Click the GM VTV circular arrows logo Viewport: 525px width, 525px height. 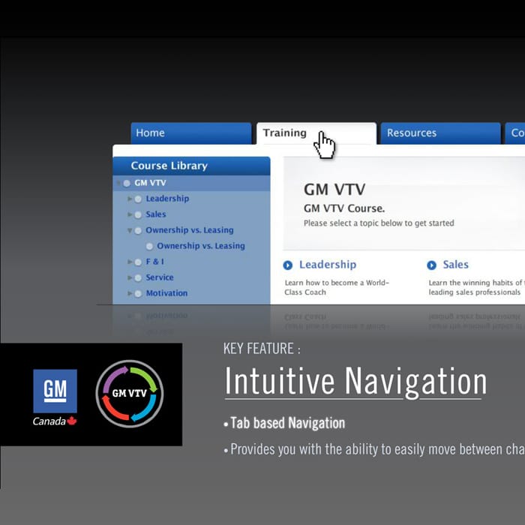[x=130, y=394]
